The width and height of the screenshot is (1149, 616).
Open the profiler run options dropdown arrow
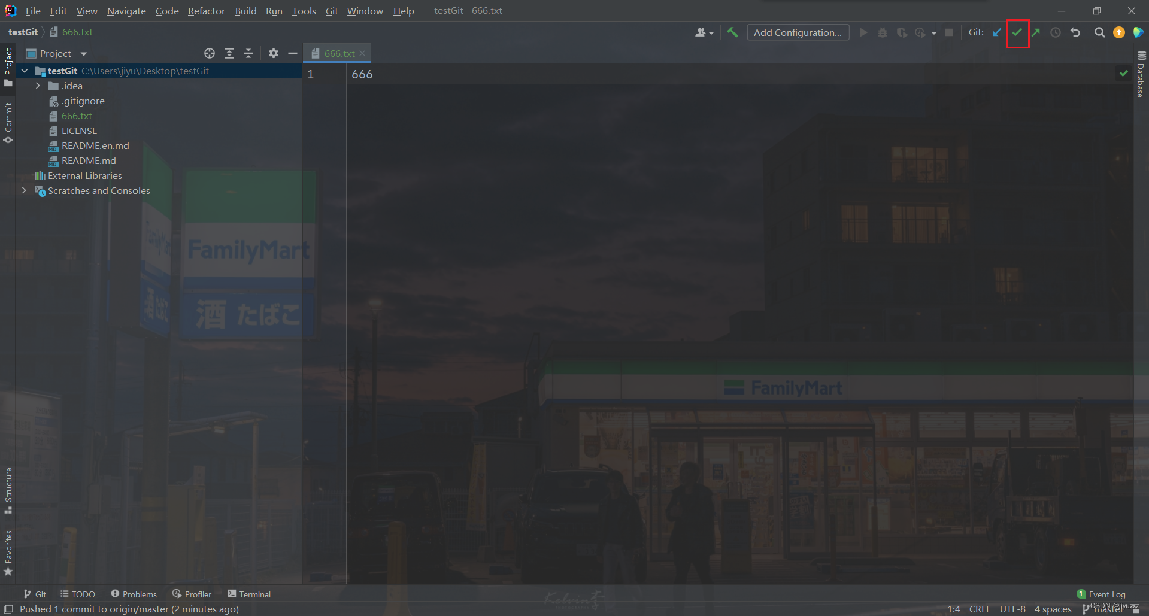[x=934, y=33]
